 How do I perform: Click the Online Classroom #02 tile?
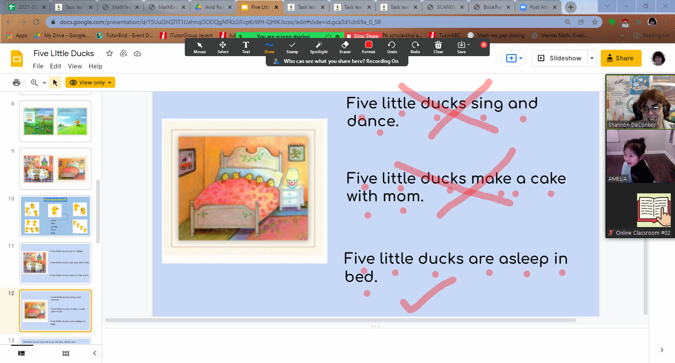point(640,210)
